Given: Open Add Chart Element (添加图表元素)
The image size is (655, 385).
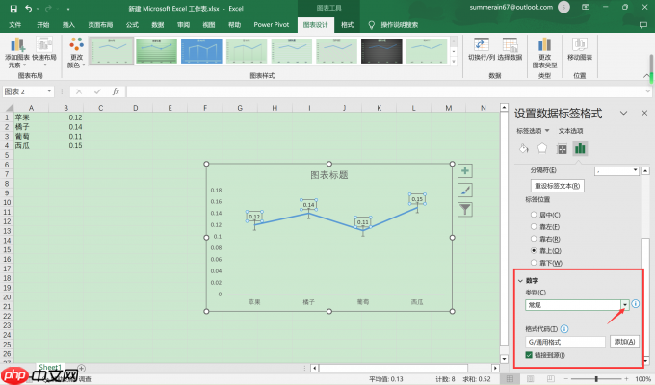Looking at the screenshot, I should (x=17, y=53).
